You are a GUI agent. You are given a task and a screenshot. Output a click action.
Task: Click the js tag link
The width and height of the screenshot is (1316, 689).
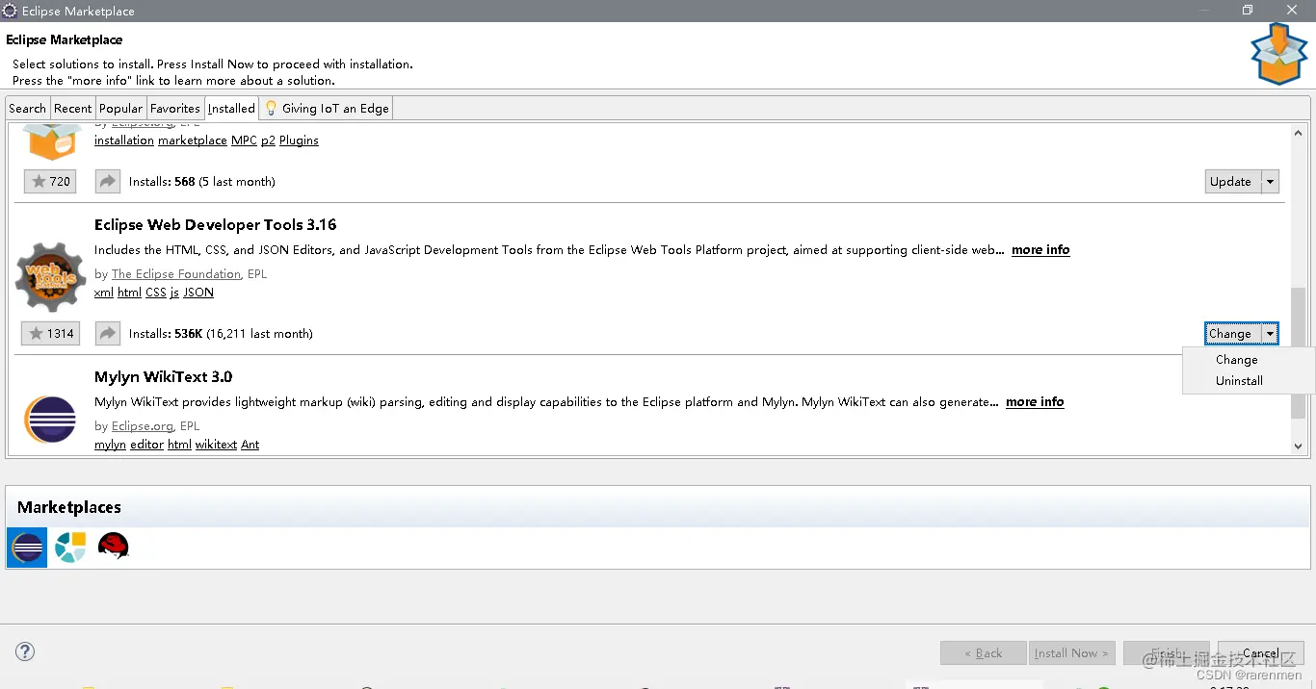174,293
